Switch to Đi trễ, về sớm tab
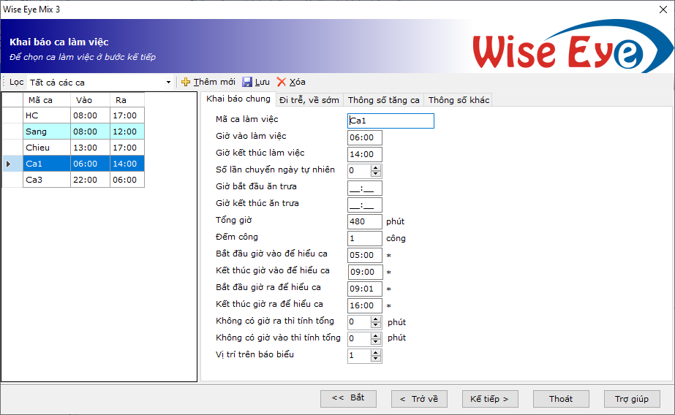 coord(309,100)
